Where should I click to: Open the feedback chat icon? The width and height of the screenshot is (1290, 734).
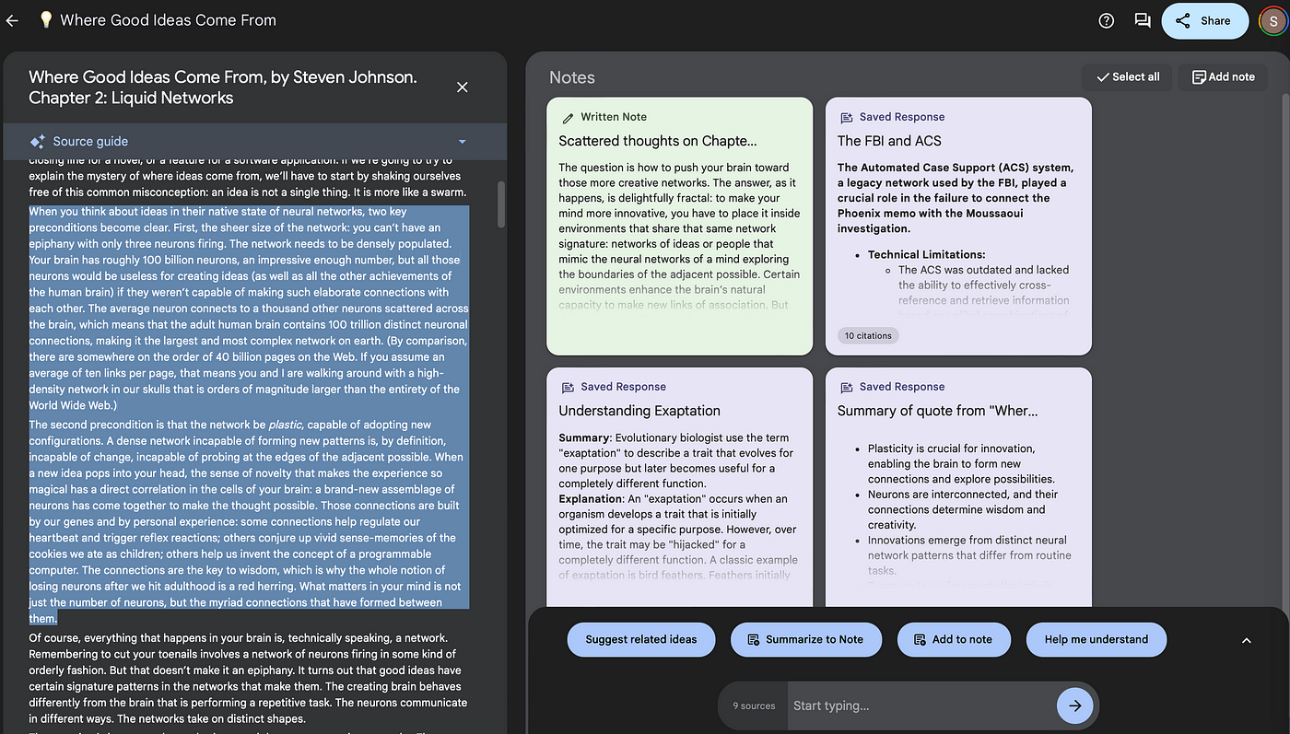tap(1143, 20)
